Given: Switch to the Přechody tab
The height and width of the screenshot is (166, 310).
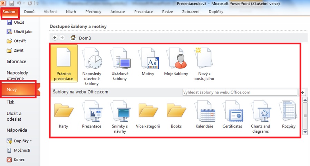Looking at the screenshot, I should point(93,12).
